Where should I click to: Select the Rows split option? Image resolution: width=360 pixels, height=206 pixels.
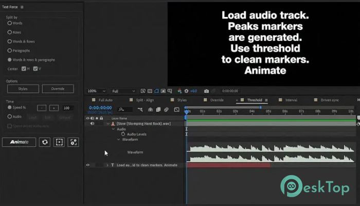coord(9,32)
